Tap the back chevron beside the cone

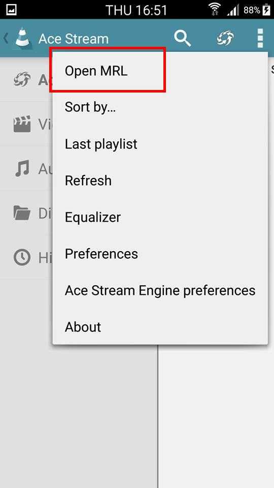tap(6, 38)
